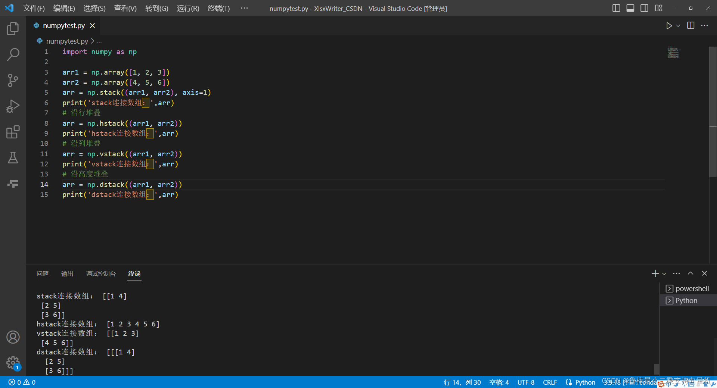The image size is (717, 388).
Task: Open the Accounts menu icon
Action: [13, 337]
